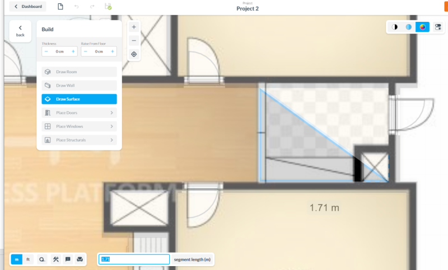Viewport: 448px width, 270px height.
Task: Open Place Windows submenu
Action: point(79,126)
